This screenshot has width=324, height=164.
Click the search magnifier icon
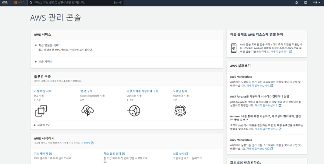coord(31,3)
